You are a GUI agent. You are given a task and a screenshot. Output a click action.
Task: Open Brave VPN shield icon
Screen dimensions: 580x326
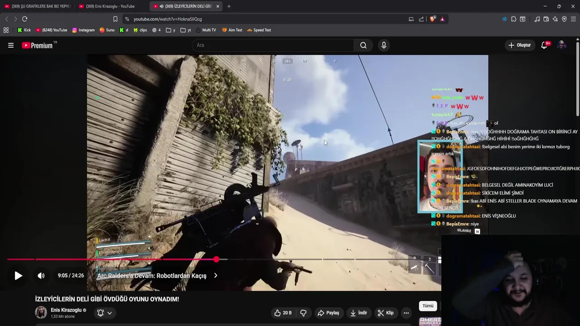click(x=564, y=19)
